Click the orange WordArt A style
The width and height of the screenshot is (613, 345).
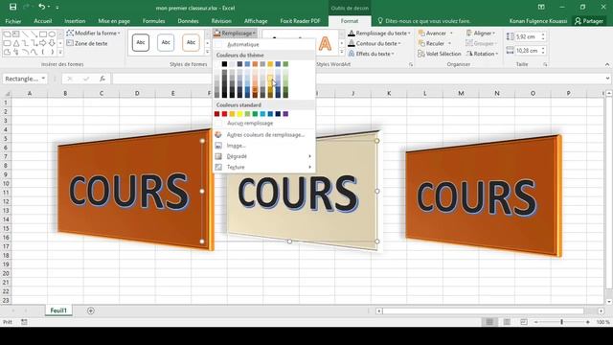(325, 43)
